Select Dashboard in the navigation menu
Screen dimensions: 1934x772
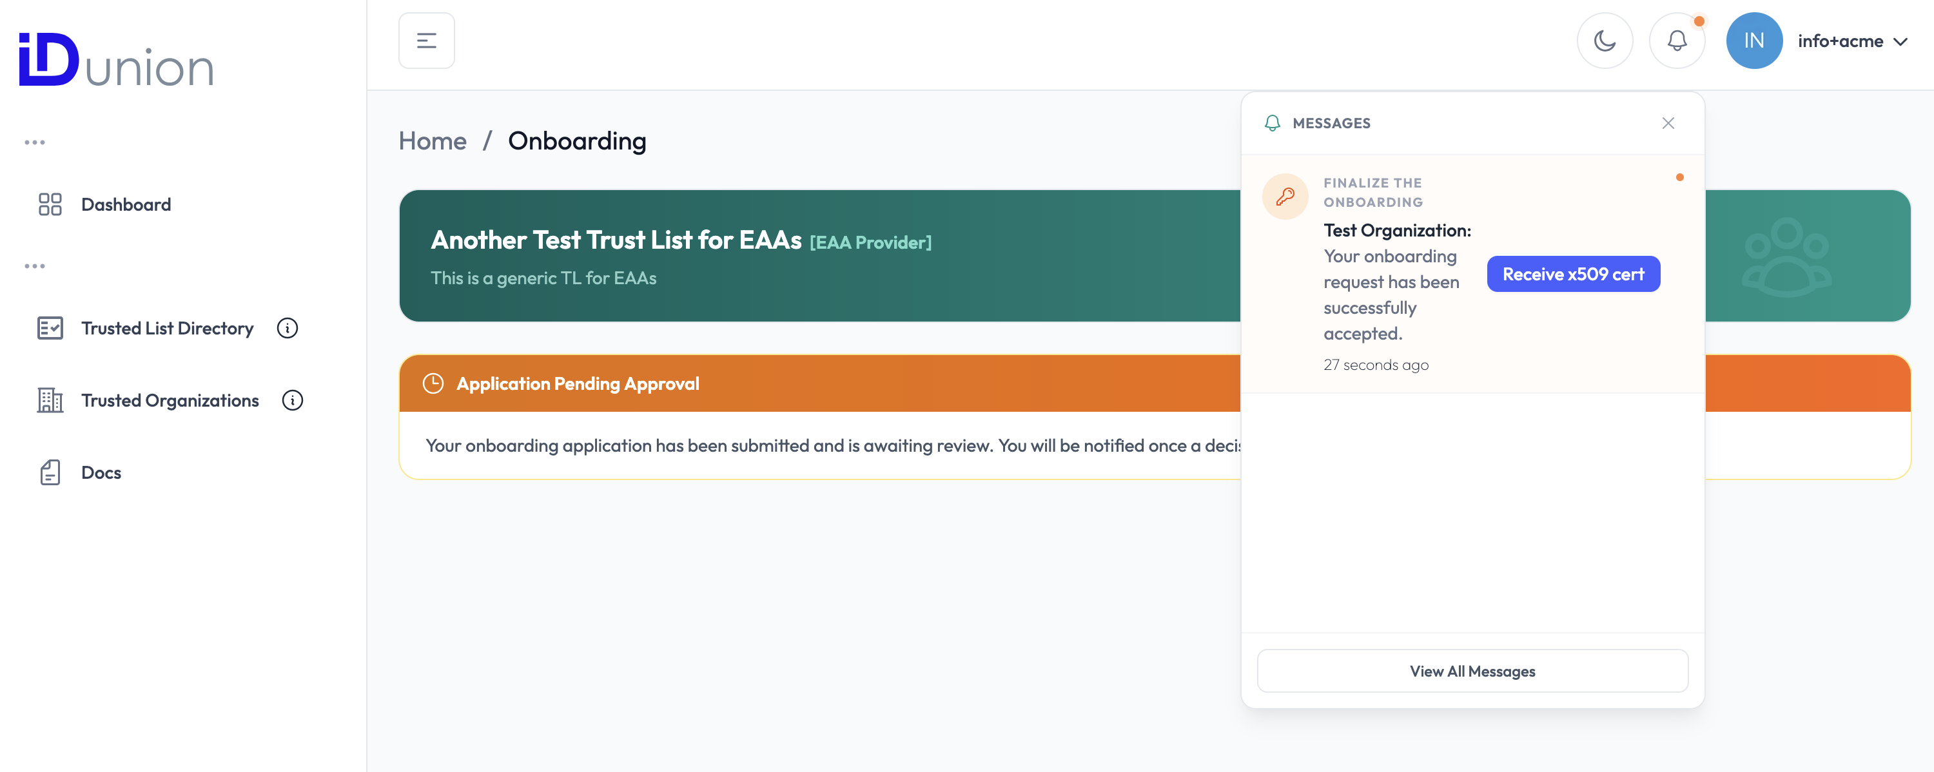(x=125, y=204)
